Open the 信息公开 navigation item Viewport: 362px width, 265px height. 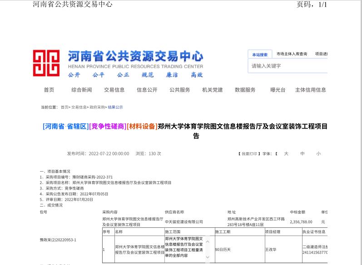(147, 90)
